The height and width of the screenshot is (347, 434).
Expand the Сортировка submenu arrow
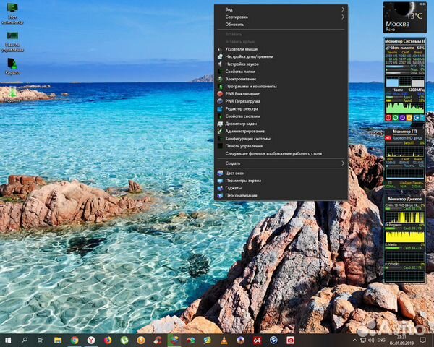(x=343, y=17)
